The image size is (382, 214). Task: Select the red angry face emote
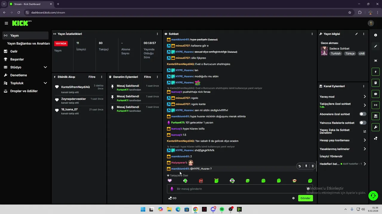pos(201,181)
